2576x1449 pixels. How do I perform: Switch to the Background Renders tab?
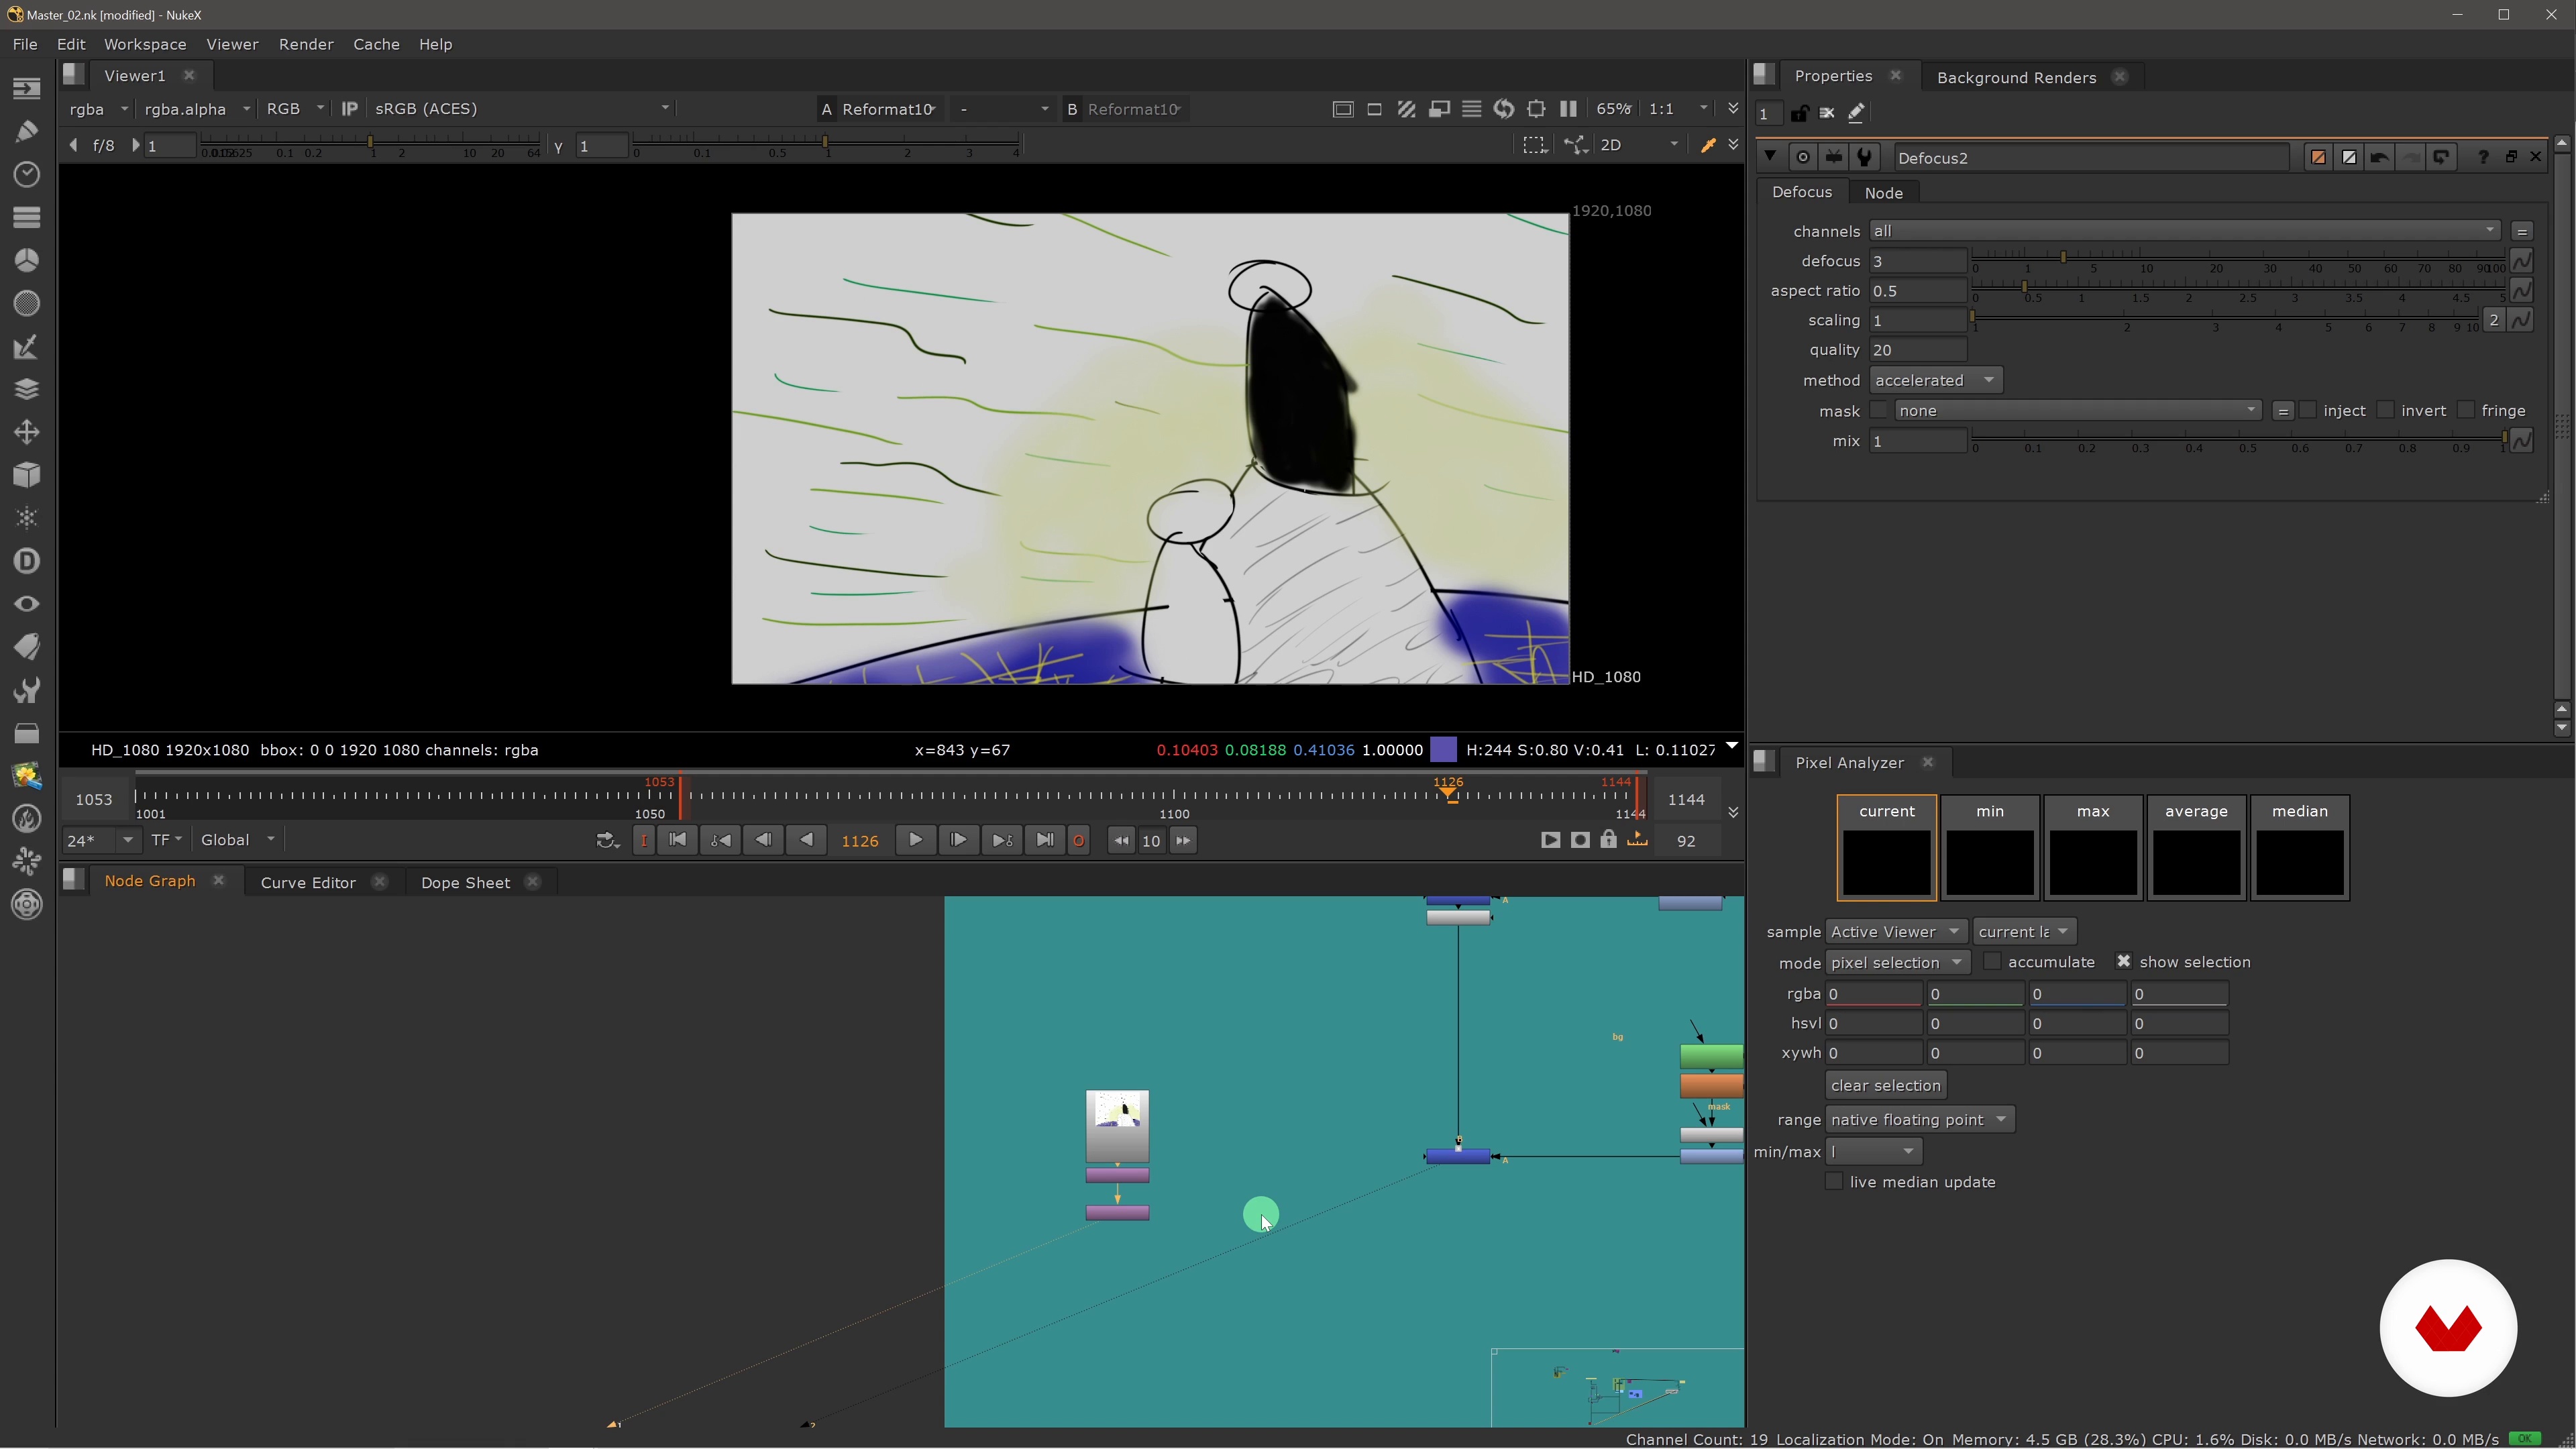pos(2016,77)
